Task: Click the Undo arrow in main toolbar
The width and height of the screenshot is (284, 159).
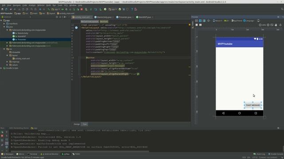Action: pyautogui.click(x=11, y=9)
